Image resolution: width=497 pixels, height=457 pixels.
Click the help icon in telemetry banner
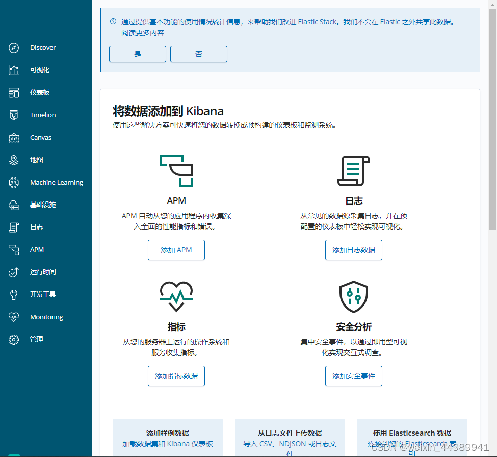tap(113, 21)
